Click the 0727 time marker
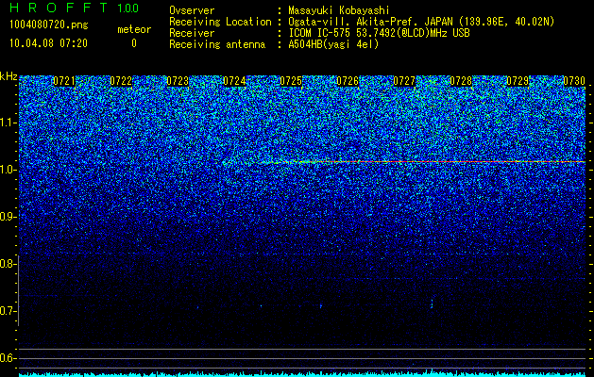The image size is (594, 377). [404, 81]
